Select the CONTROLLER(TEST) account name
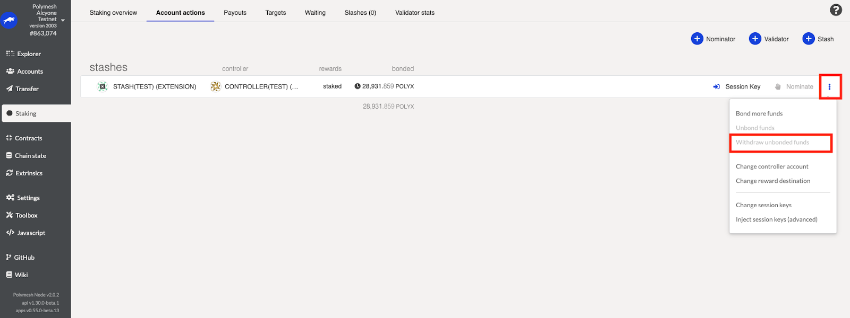 click(x=261, y=86)
